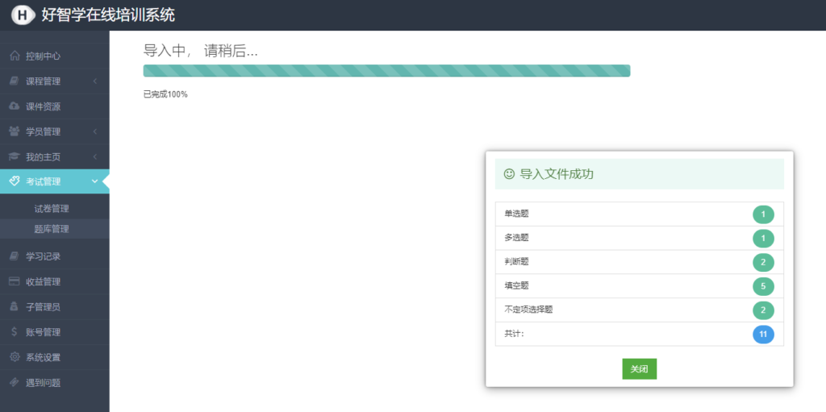Expand the 我的主页 chevron
Viewport: 826px width, 412px height.
click(95, 157)
